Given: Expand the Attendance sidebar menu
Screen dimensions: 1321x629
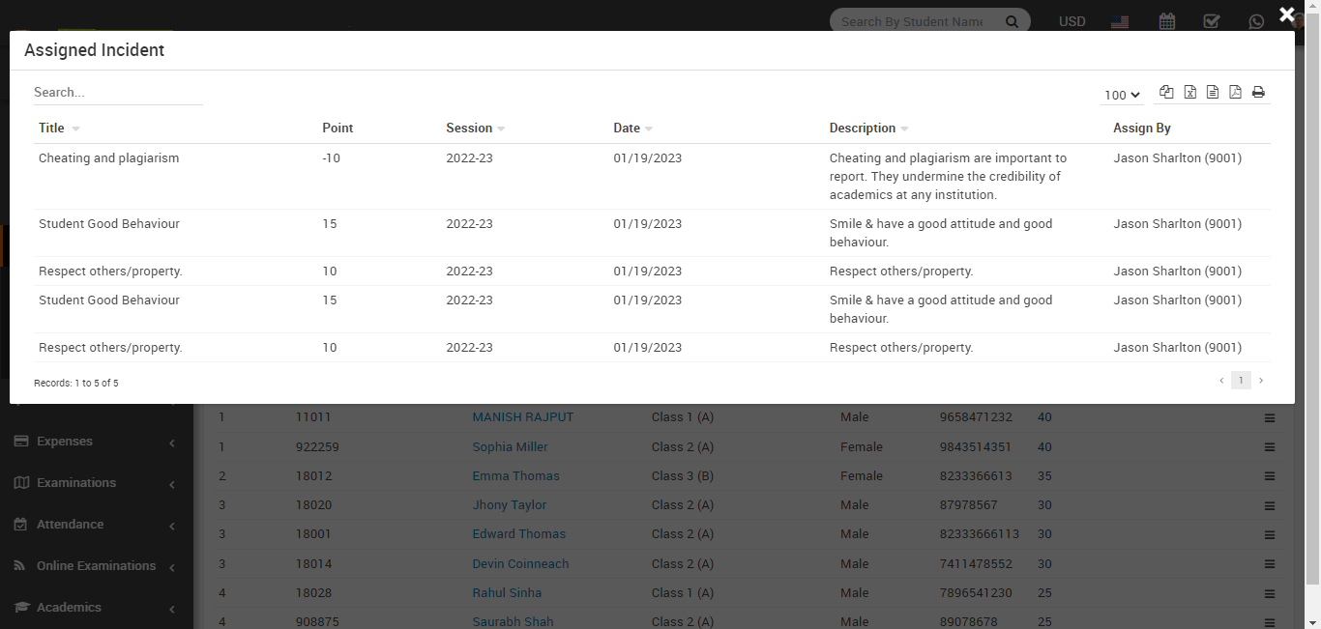Looking at the screenshot, I should pos(70,525).
